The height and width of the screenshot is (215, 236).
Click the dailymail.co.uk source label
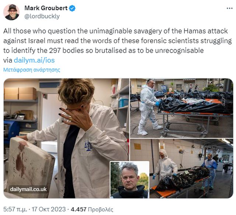(28, 189)
